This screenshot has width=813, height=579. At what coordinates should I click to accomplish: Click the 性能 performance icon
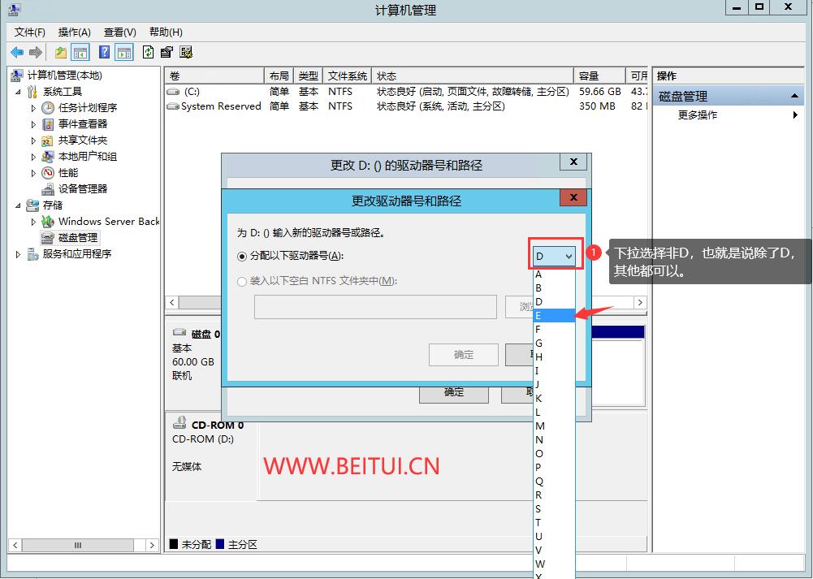(48, 173)
